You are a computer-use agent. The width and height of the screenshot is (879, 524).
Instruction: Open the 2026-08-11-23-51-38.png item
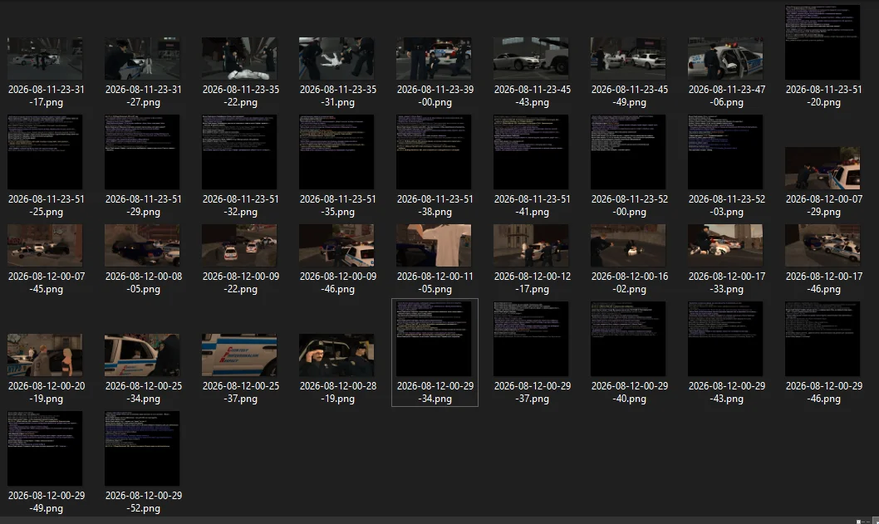click(x=434, y=152)
